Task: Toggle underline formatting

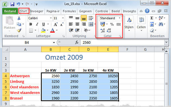Action: (43, 24)
